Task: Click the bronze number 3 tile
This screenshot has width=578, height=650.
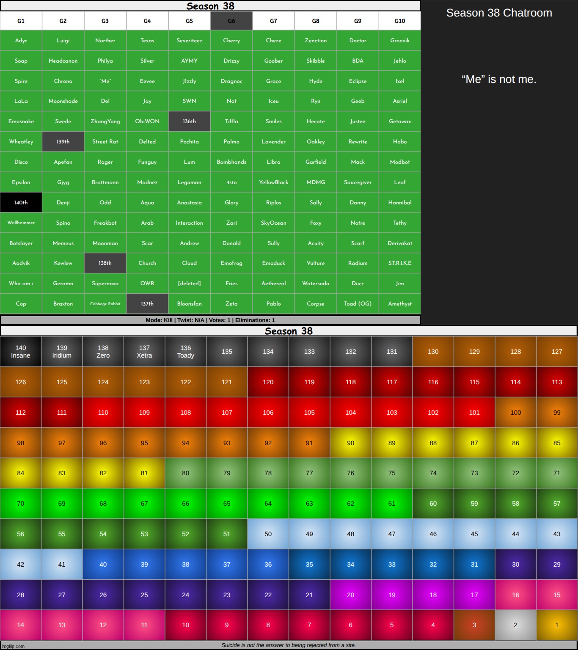Action: (x=474, y=625)
